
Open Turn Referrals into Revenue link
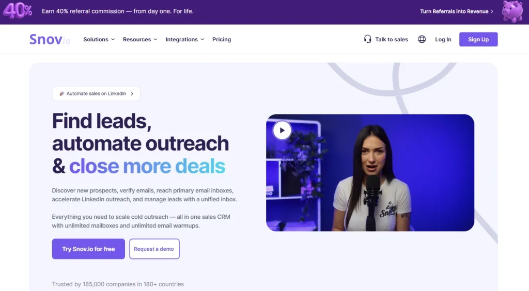(x=457, y=11)
